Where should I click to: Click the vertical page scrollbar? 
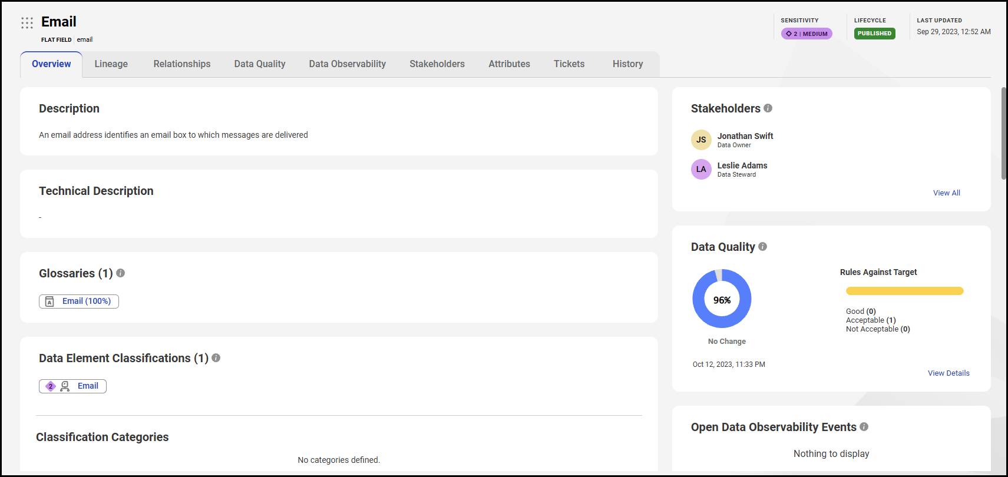[1004, 134]
